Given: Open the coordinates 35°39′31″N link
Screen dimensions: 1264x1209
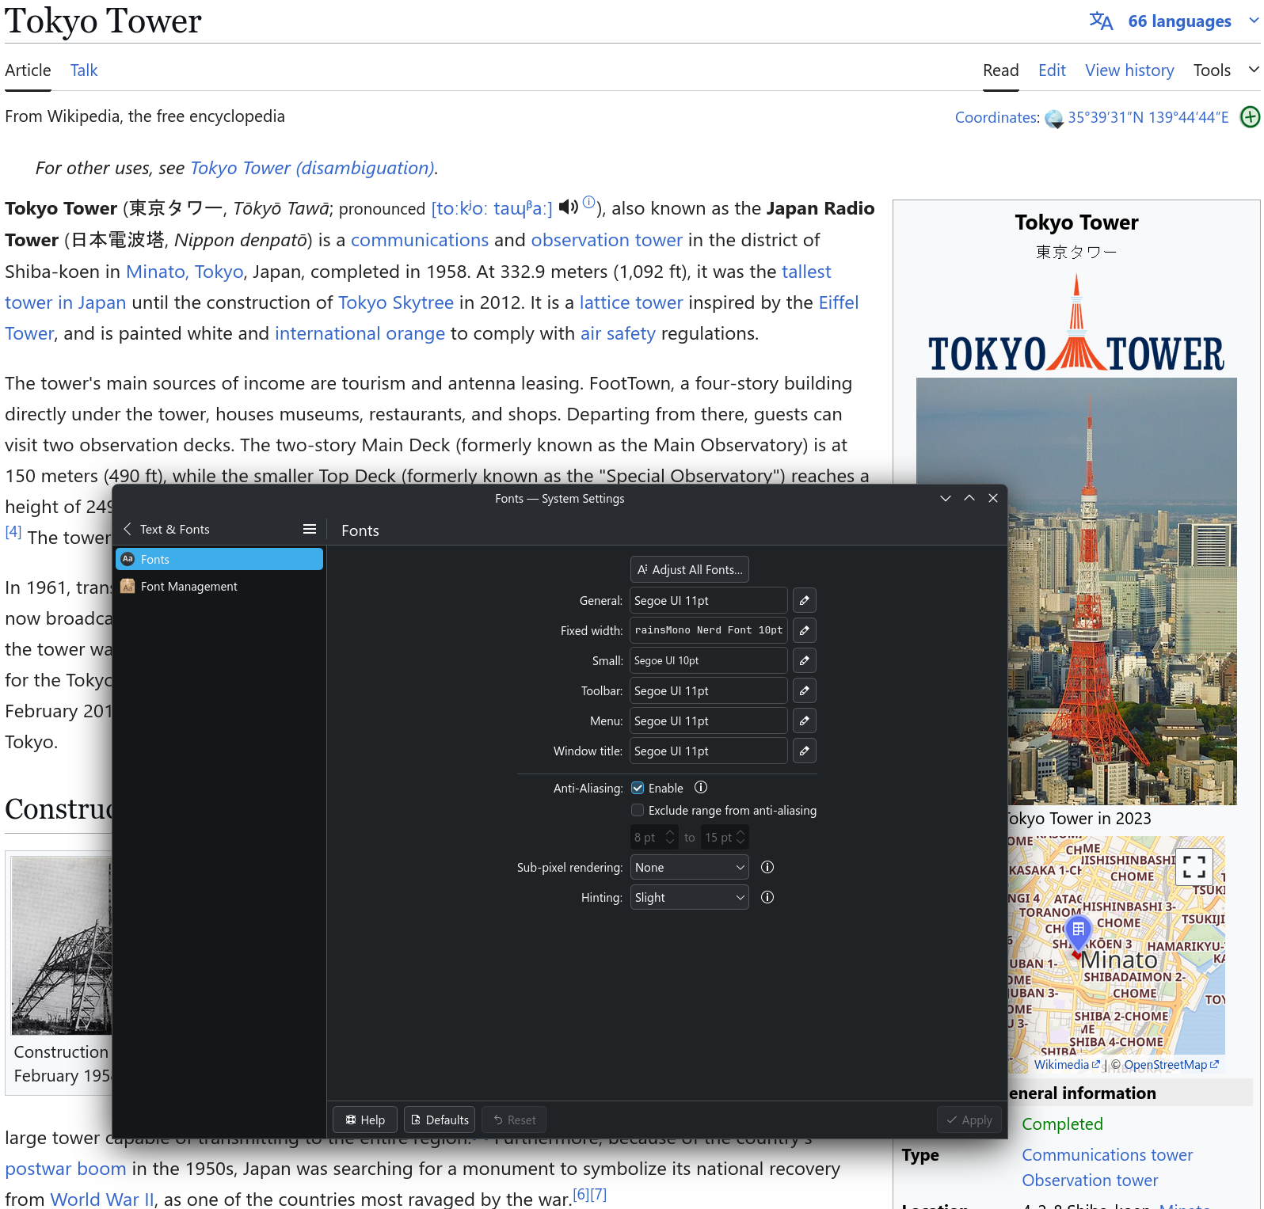Looking at the screenshot, I should point(1148,117).
